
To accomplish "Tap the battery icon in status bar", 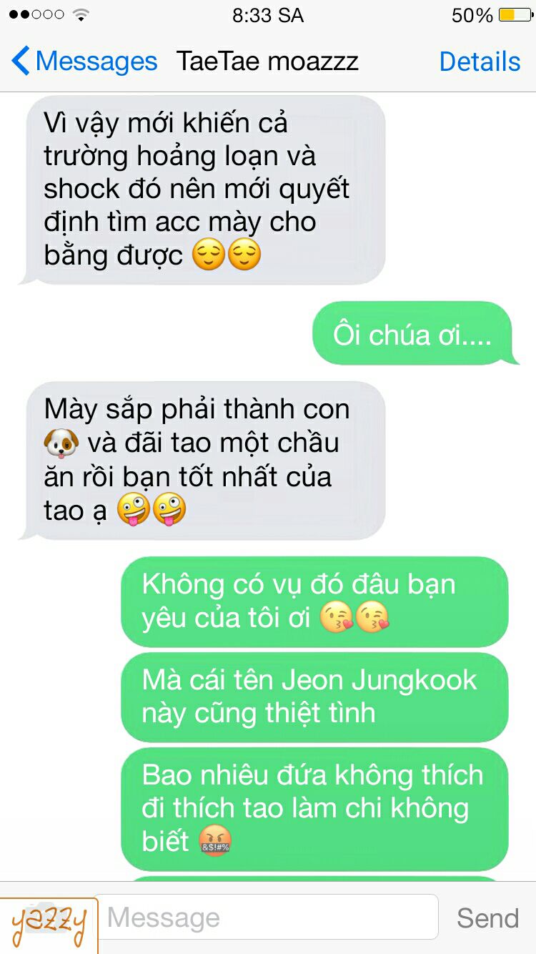I will (x=515, y=15).
